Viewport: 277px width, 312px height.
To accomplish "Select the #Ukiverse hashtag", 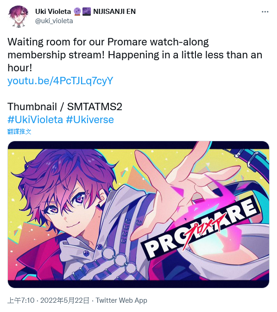I will (x=90, y=119).
